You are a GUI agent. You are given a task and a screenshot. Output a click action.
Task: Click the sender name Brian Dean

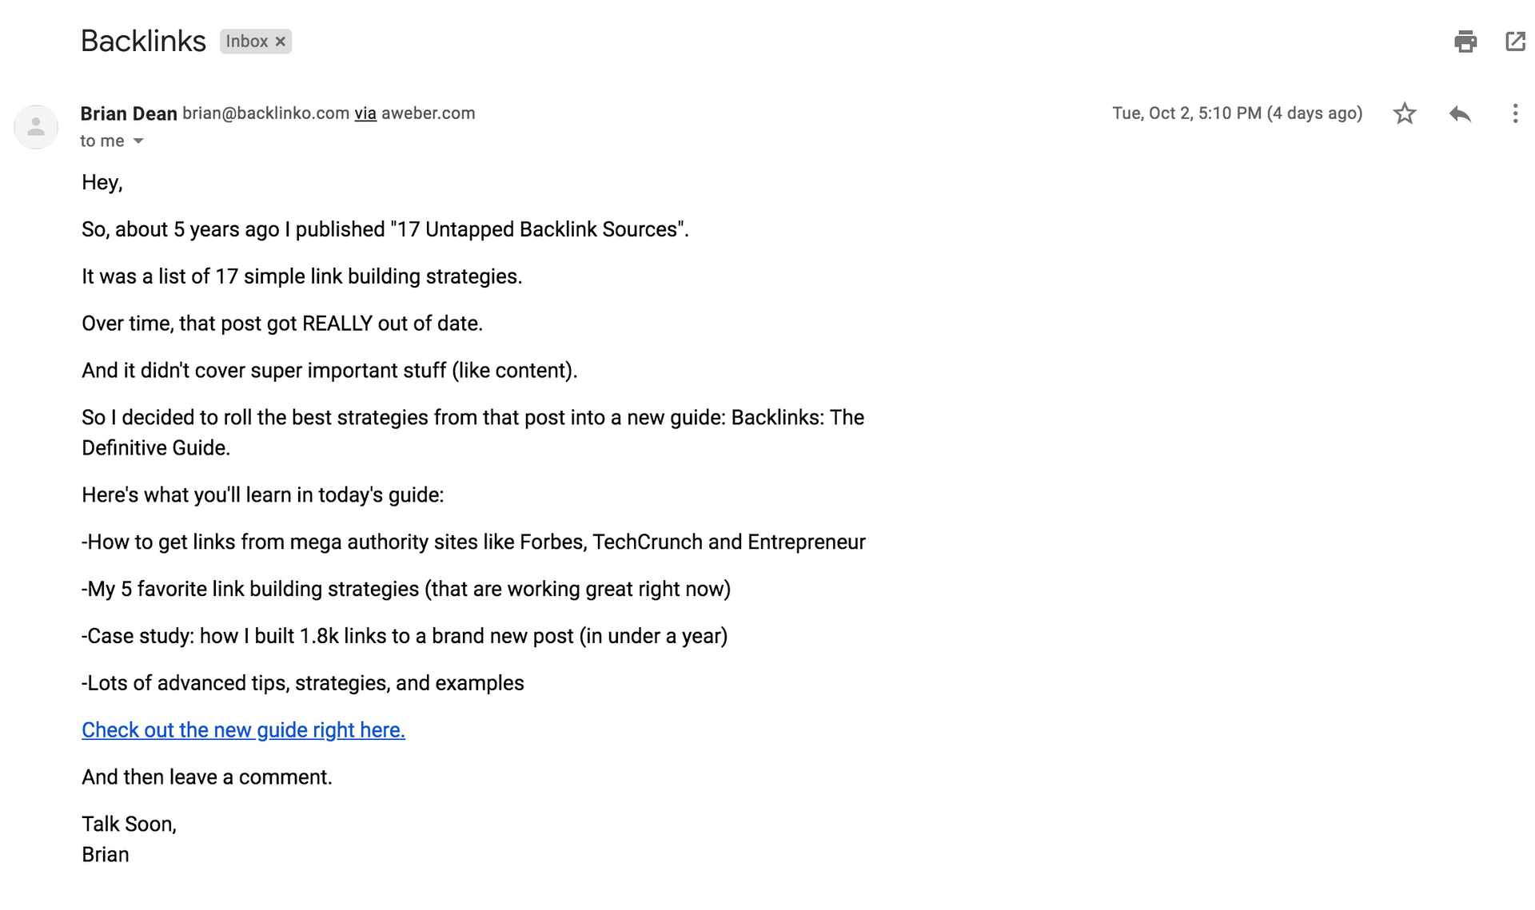pyautogui.click(x=129, y=113)
